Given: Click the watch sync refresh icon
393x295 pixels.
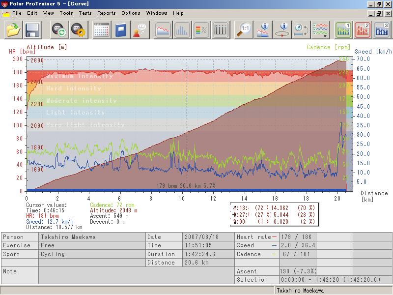Looking at the screenshot, I should pos(59,29).
